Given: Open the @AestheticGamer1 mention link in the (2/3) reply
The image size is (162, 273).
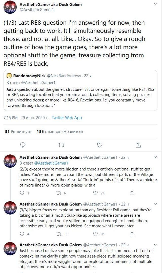Looking at the screenshot, I should pyautogui.click(x=51, y=163).
